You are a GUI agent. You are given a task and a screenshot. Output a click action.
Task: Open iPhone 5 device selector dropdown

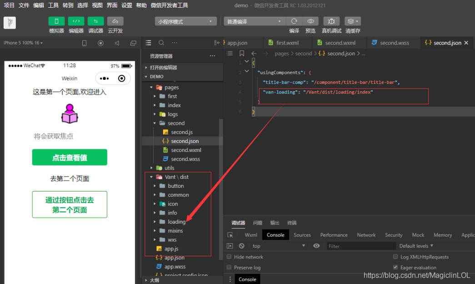pyautogui.click(x=23, y=43)
